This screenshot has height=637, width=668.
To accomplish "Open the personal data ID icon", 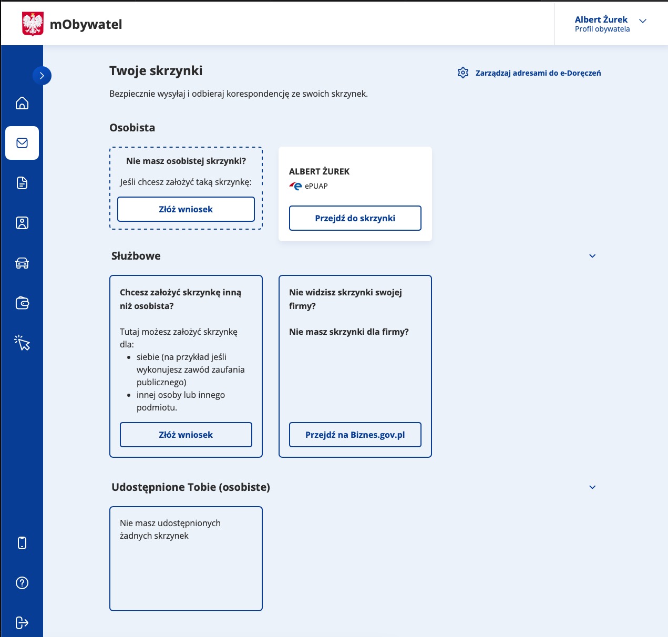I will (x=22, y=223).
